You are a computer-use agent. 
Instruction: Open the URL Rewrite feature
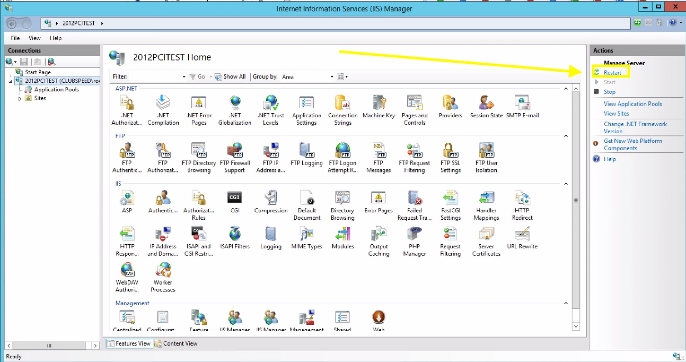click(522, 238)
